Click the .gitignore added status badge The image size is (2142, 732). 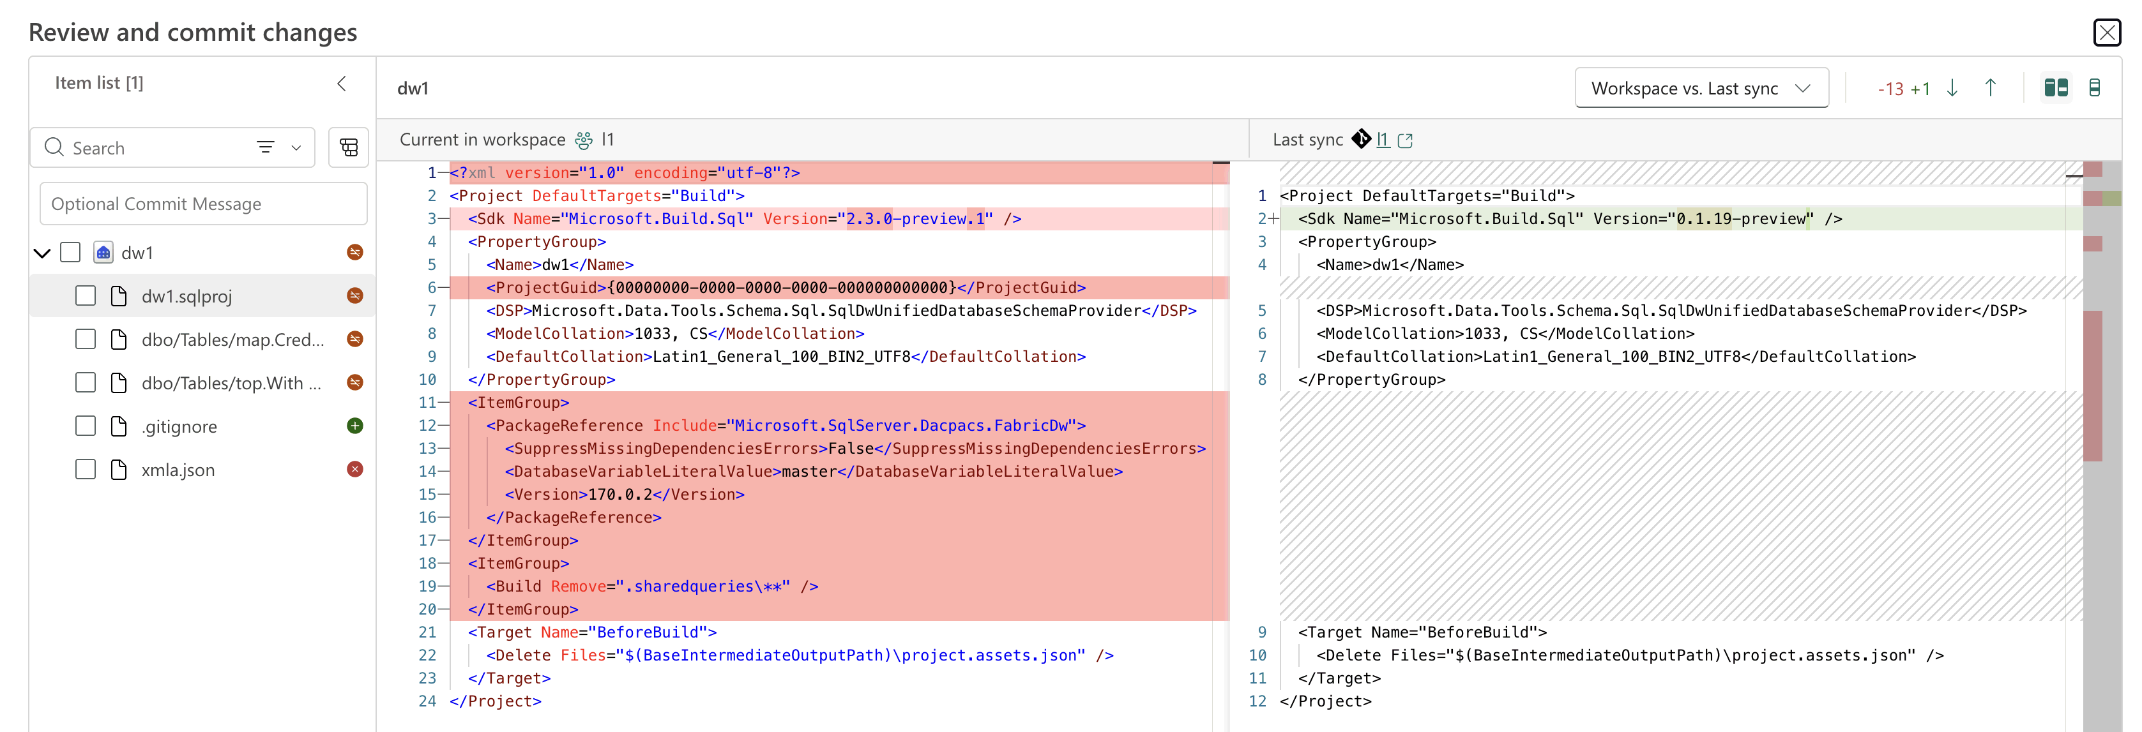pos(355,426)
